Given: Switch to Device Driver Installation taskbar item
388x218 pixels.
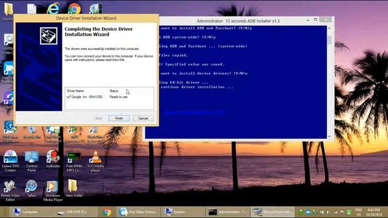Looking at the screenshot, I should pyautogui.click(x=273, y=212).
